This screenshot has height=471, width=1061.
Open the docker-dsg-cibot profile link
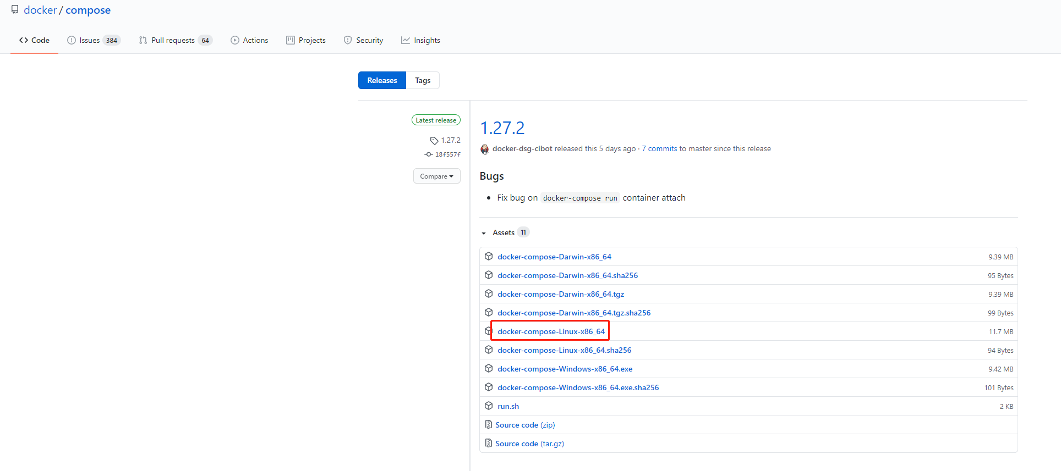coord(522,148)
